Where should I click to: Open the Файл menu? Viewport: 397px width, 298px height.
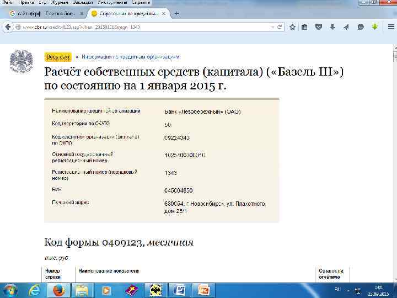8,2
